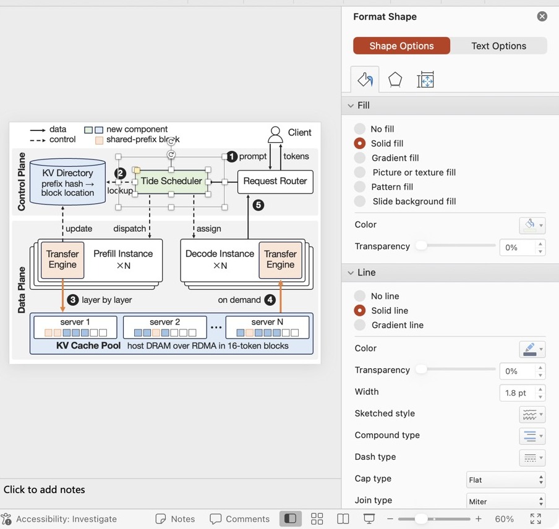Select the No fill option
Image resolution: width=559 pixels, height=529 pixels.
[x=360, y=129]
